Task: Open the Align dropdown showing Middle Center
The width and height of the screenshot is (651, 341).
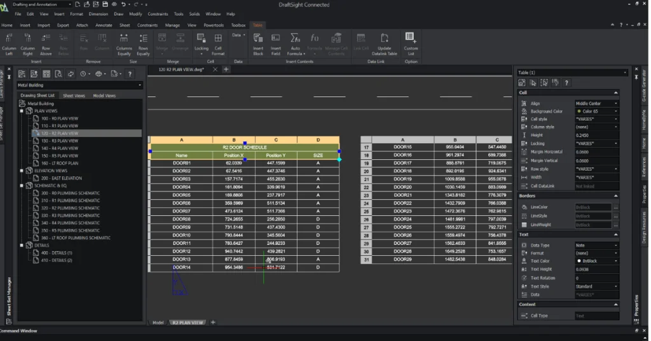Action: (596, 103)
